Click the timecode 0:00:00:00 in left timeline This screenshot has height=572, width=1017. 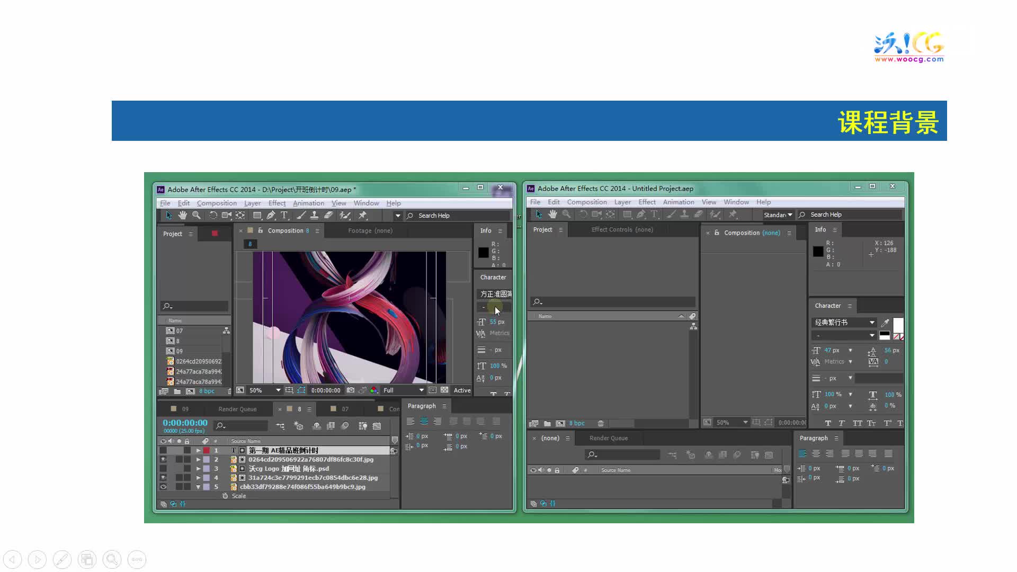(185, 423)
